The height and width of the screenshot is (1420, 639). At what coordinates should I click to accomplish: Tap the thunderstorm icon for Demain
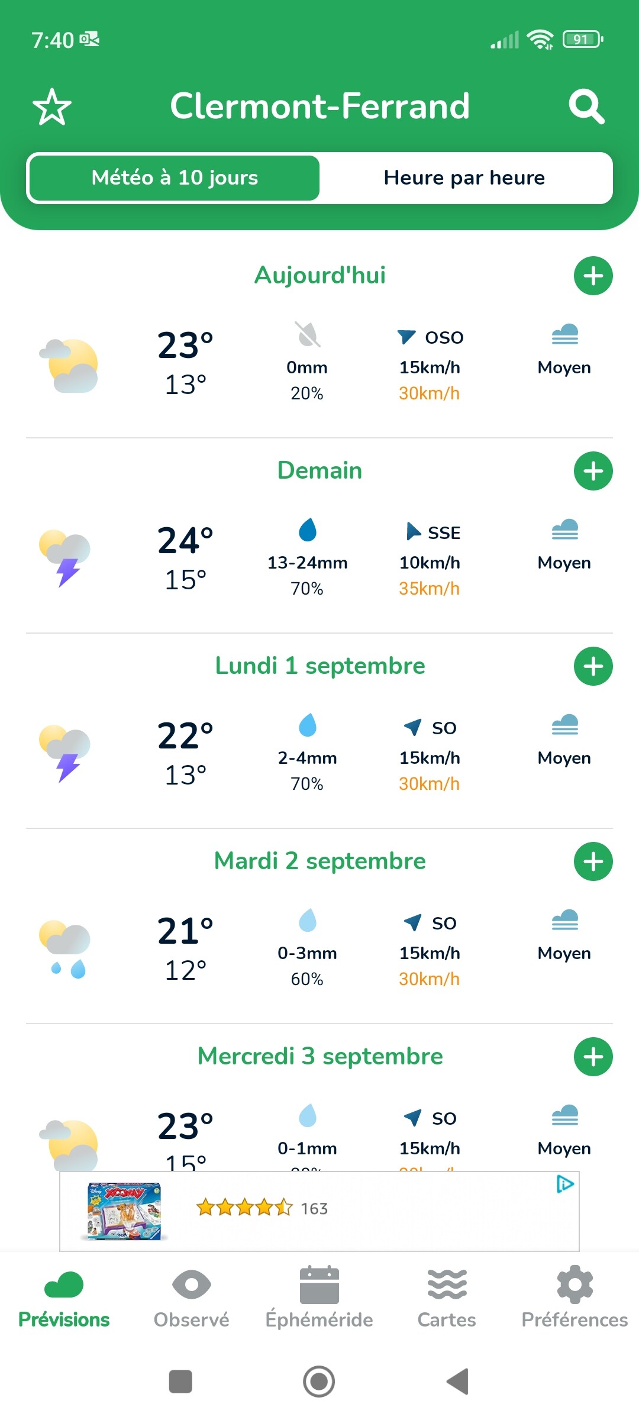(x=65, y=557)
